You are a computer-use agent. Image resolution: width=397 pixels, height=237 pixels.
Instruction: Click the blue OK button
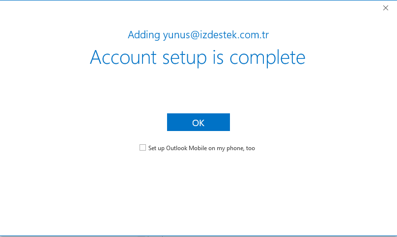(198, 122)
